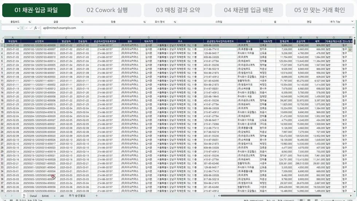Click the select-all corner of the sheet
Viewport: 357px width, 201px height.
[2, 38]
